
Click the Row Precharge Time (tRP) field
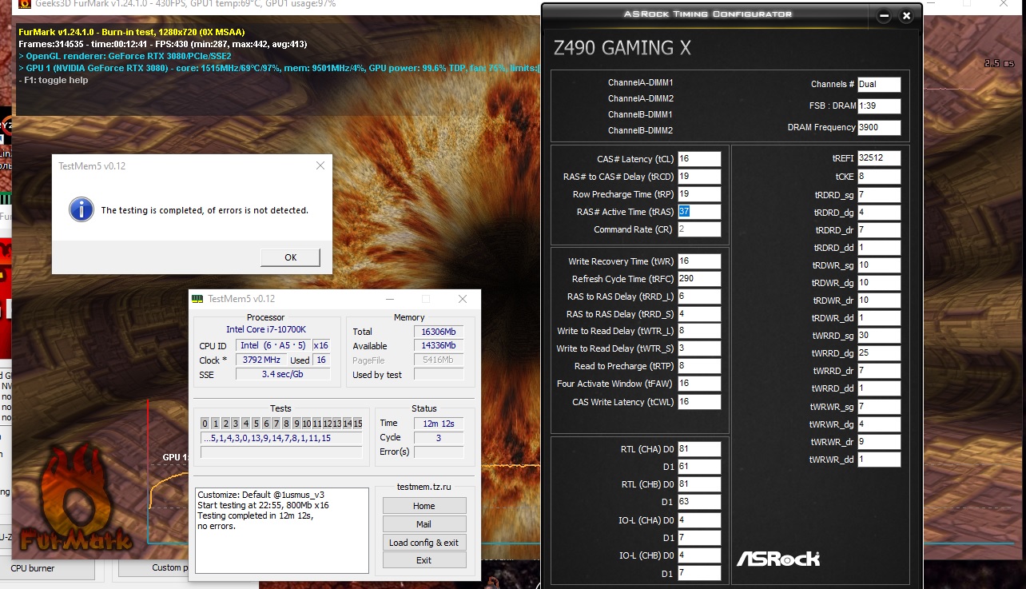click(x=699, y=194)
